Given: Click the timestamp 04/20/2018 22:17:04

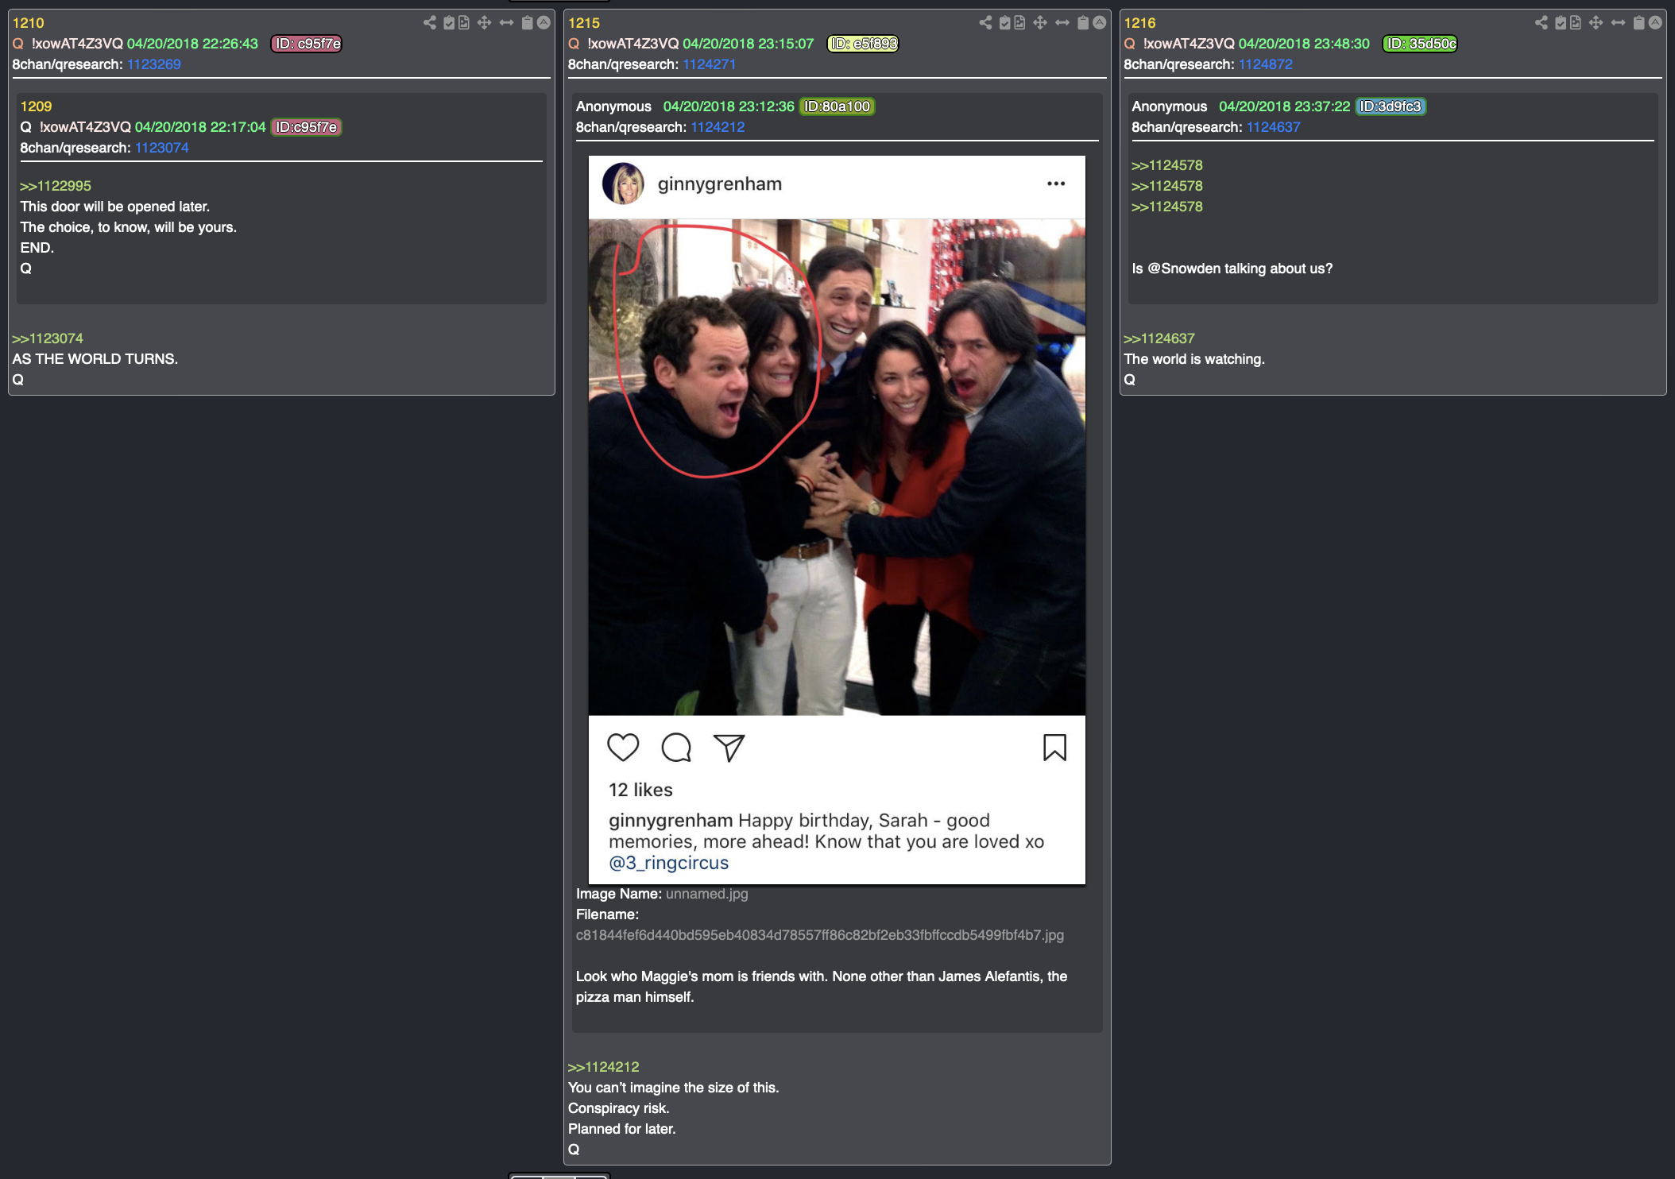Looking at the screenshot, I should coord(200,127).
